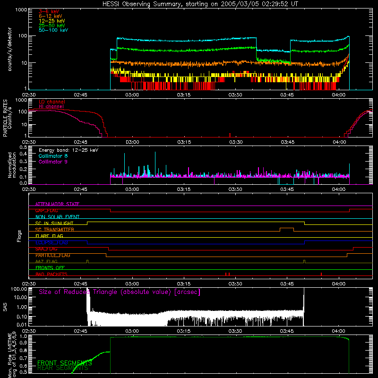This screenshot has height=378, width=378.
Task: Select the 6-12 keV legend label
Action: point(51,16)
